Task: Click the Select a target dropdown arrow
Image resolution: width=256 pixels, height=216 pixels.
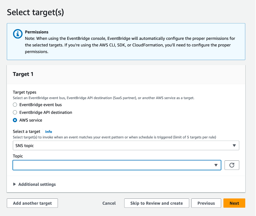Action: (234, 145)
